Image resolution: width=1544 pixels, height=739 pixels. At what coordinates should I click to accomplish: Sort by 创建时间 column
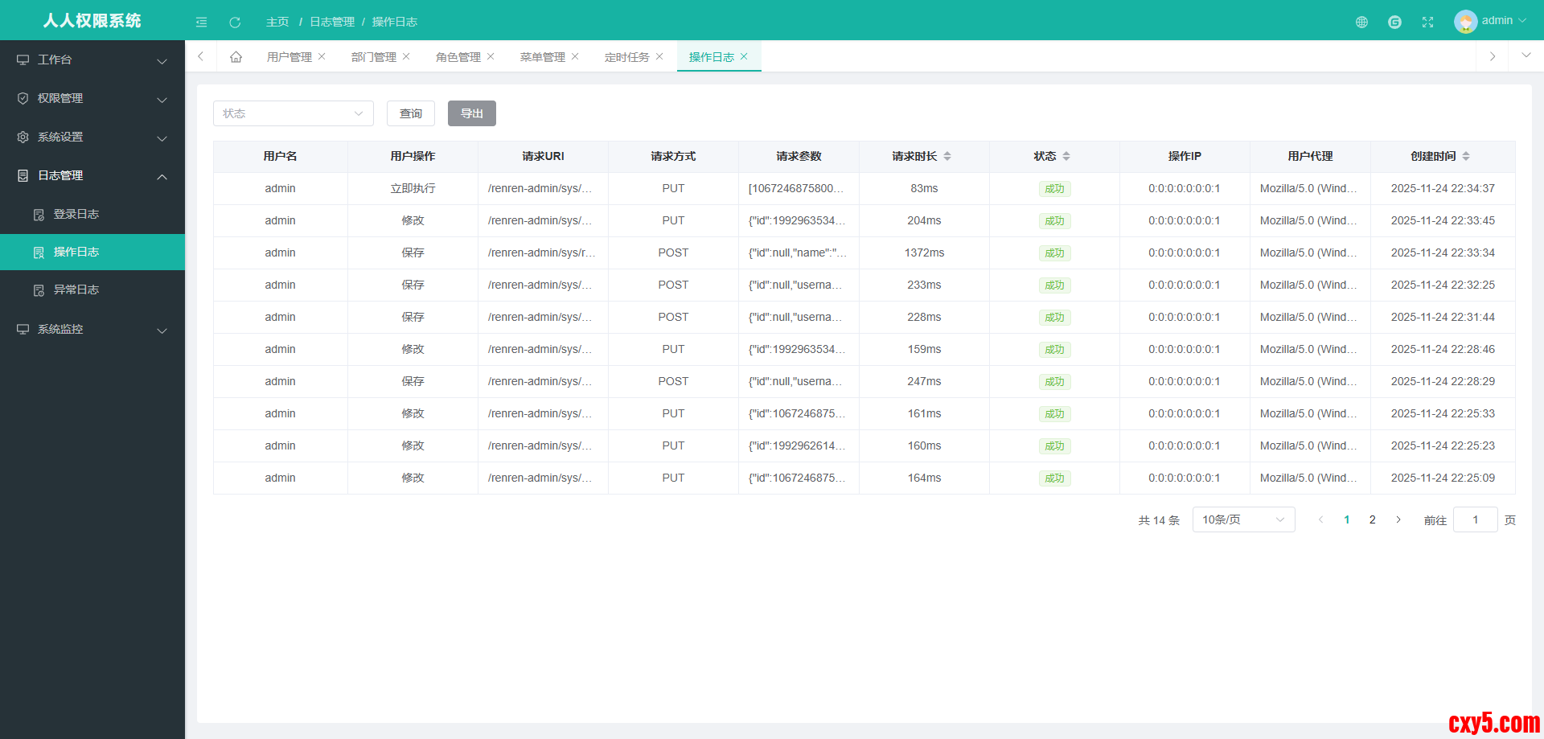click(x=1465, y=156)
